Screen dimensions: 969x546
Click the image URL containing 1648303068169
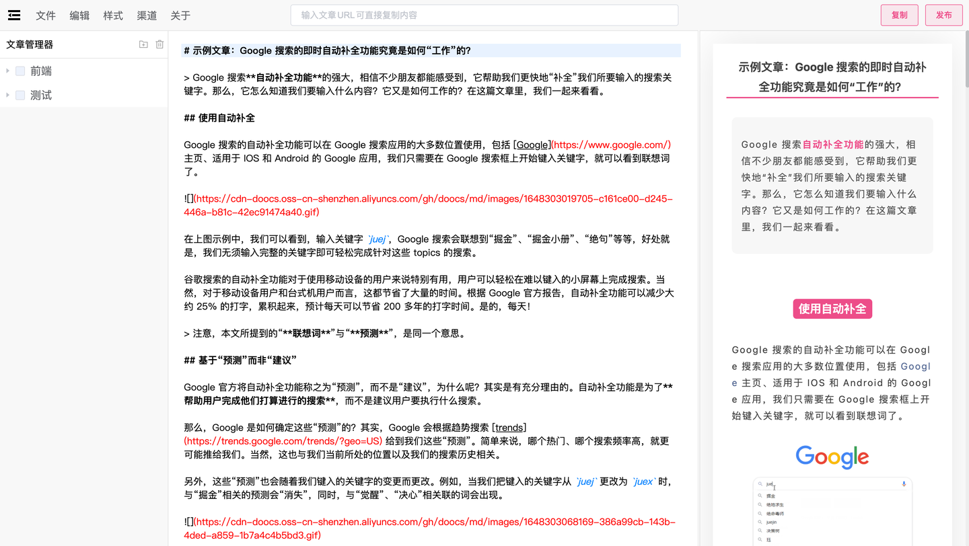[x=431, y=528]
